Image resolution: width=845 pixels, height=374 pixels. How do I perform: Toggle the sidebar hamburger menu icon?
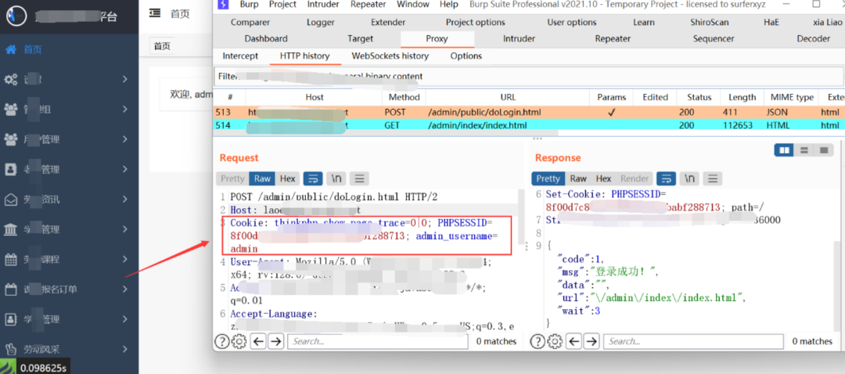(155, 13)
